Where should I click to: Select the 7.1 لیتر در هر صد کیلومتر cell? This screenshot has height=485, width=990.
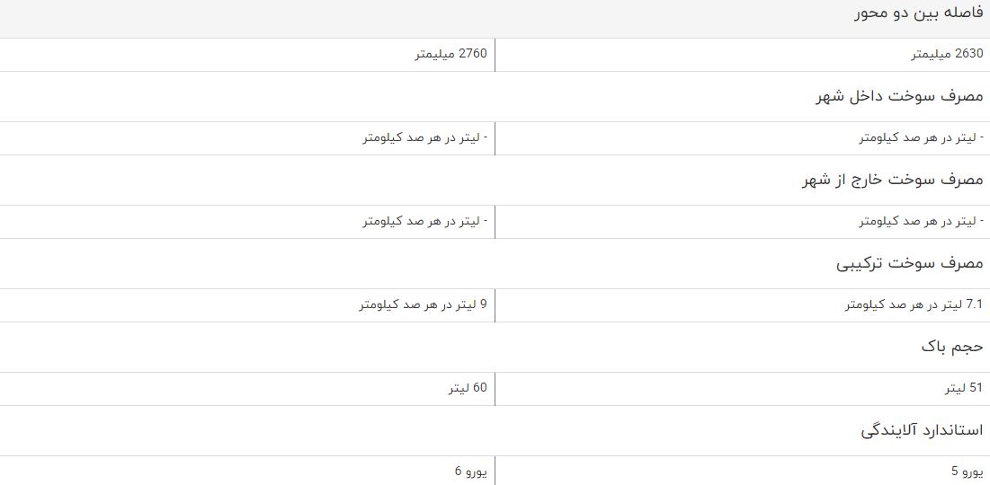tap(914, 304)
